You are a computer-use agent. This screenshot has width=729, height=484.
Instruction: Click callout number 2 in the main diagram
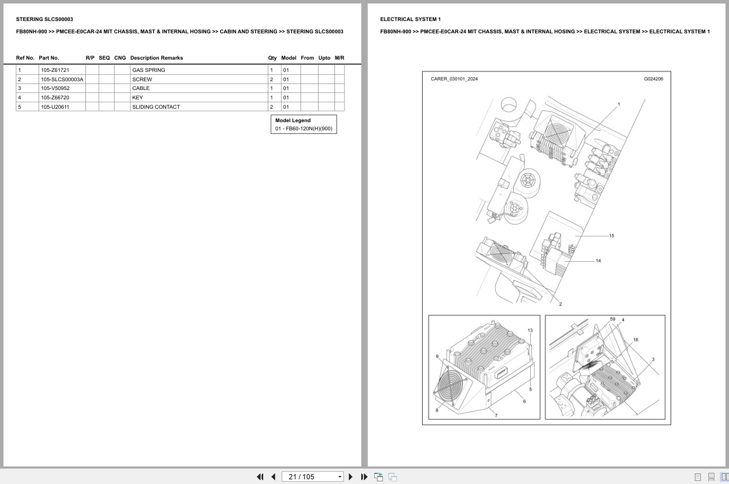[x=560, y=304]
